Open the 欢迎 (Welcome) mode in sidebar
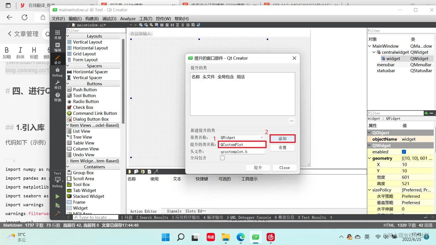Viewport: 436px width, 245px height. pyautogui.click(x=58, y=35)
